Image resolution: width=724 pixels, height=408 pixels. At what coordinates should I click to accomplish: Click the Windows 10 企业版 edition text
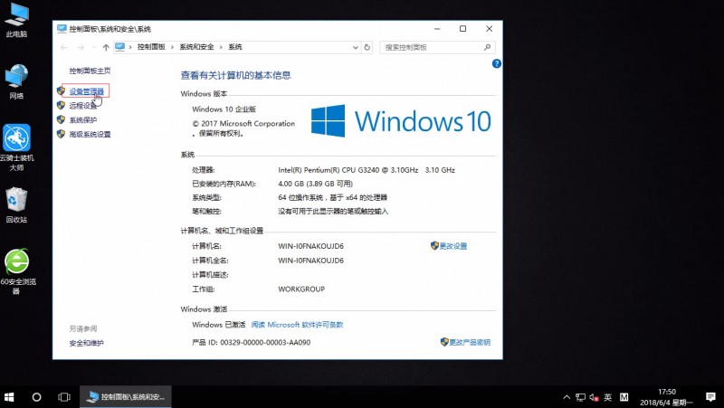point(224,109)
